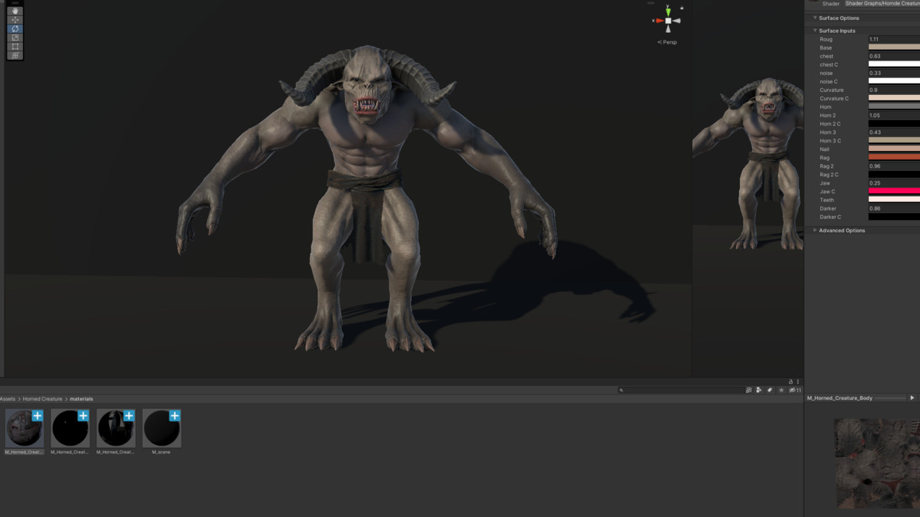Edit the Rag 2 value 0.96
The height and width of the screenshot is (517, 920).
click(894, 165)
